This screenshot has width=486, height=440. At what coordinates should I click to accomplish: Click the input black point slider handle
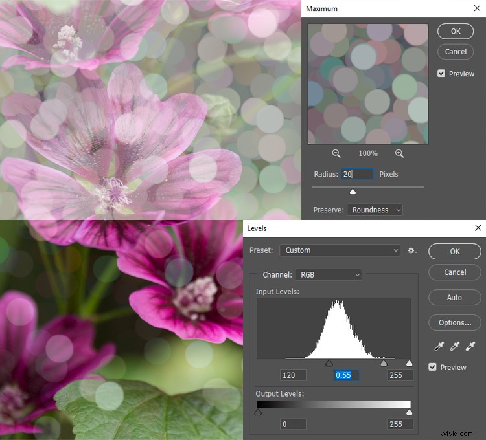pos(329,363)
